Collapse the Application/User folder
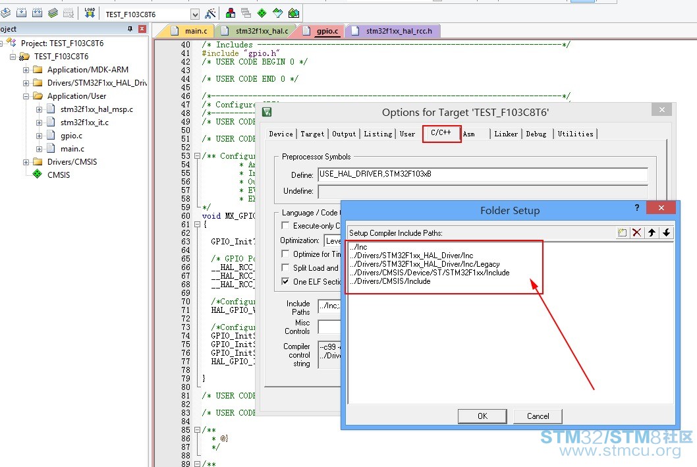This screenshot has width=697, height=467. (x=26, y=96)
